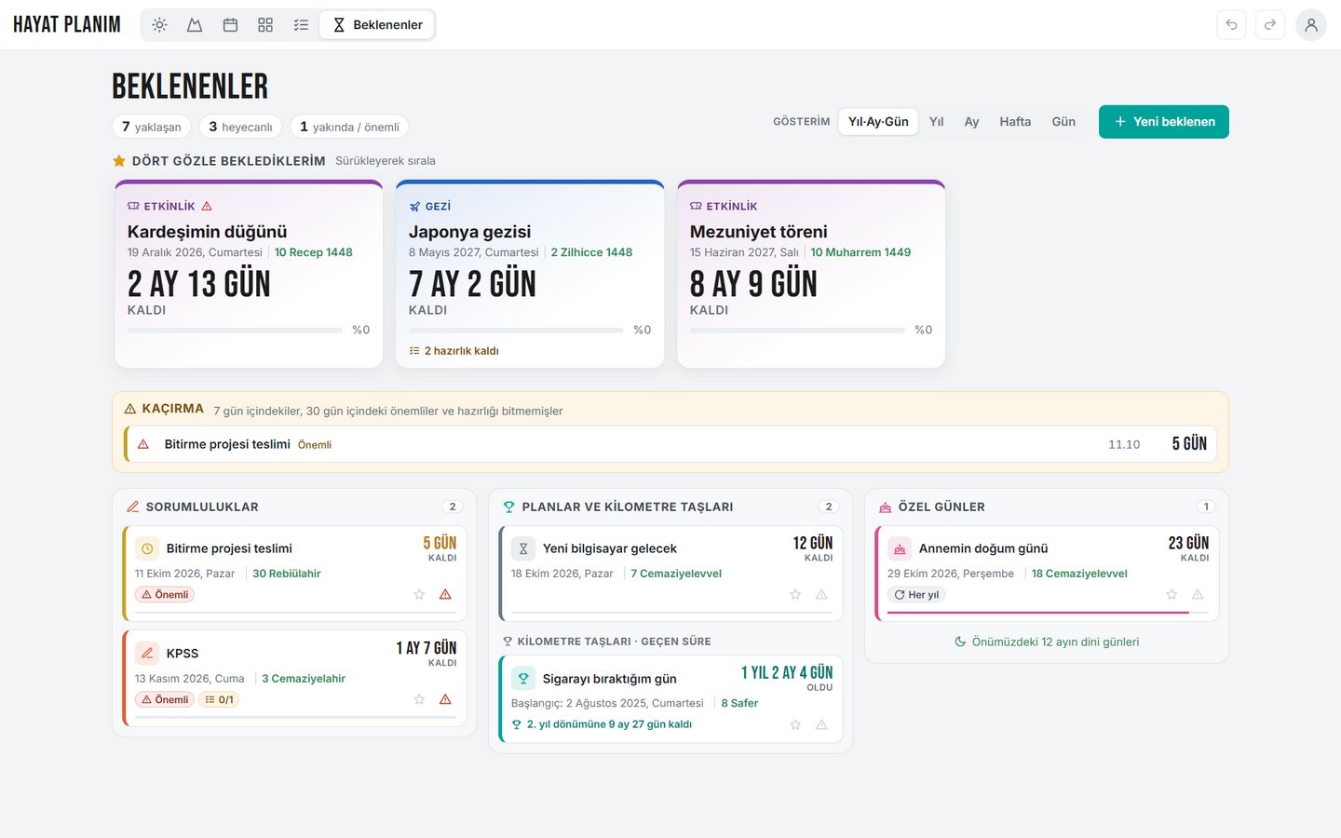Toggle important flag on KPSS card
Viewport: 1341px width, 838px height.
tap(445, 699)
